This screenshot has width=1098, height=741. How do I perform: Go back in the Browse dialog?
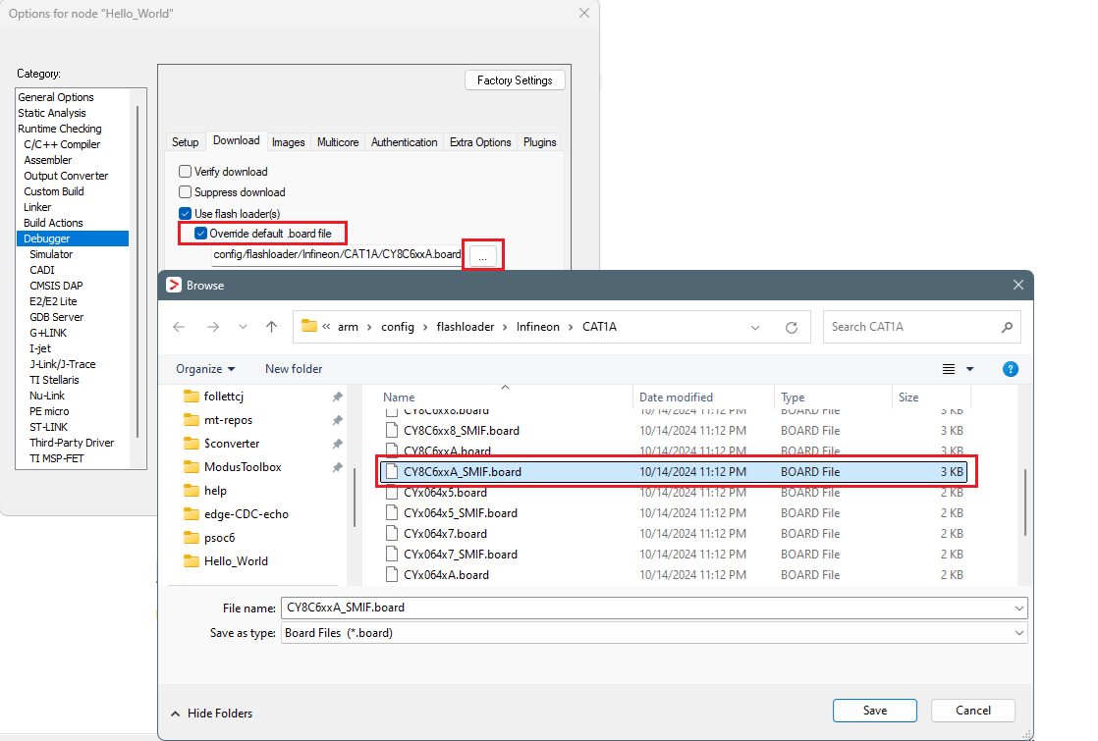tap(179, 327)
